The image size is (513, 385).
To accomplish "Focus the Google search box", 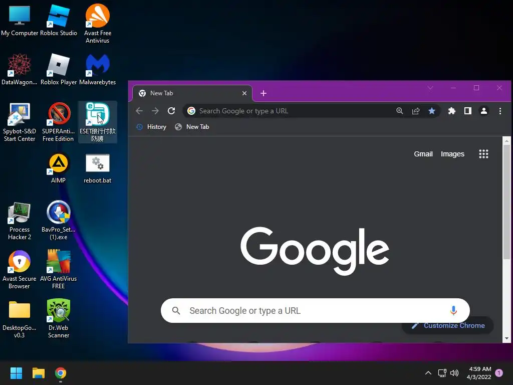I will pyautogui.click(x=315, y=310).
